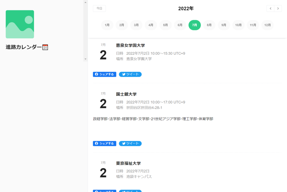Select the 9月 month tab

click(224, 25)
